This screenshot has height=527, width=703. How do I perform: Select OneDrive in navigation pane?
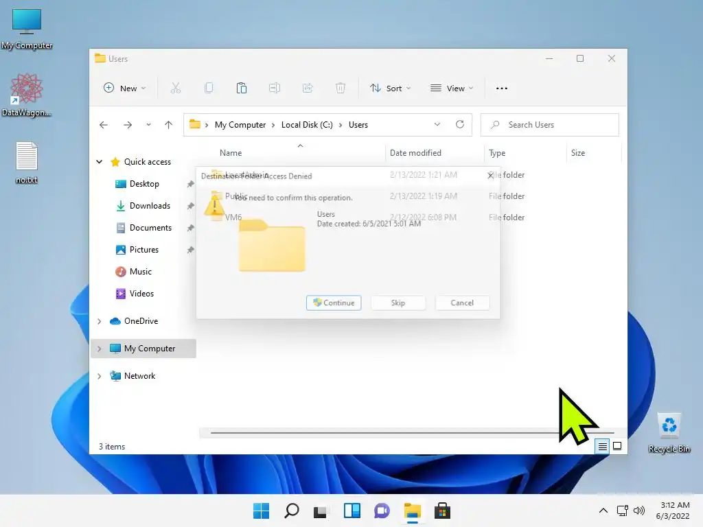pyautogui.click(x=141, y=321)
